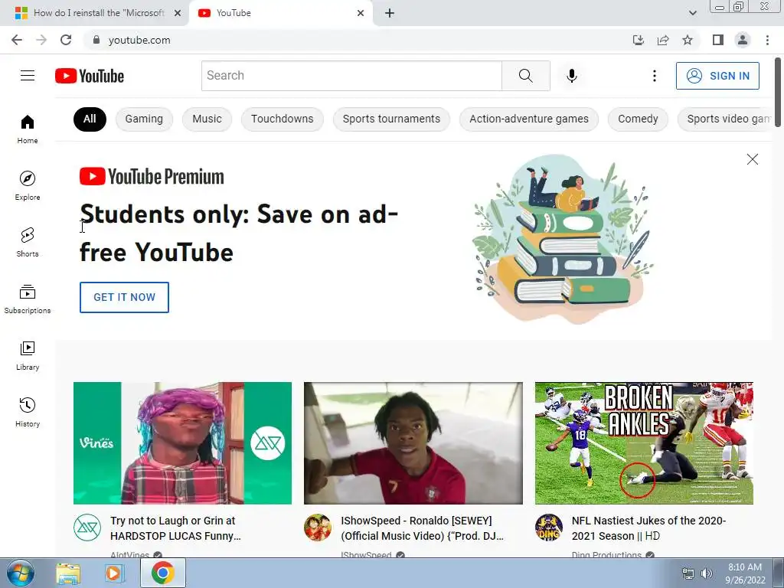Screen dimensions: 784x588
Task: Select the Sports tournaments chip
Action: click(391, 119)
